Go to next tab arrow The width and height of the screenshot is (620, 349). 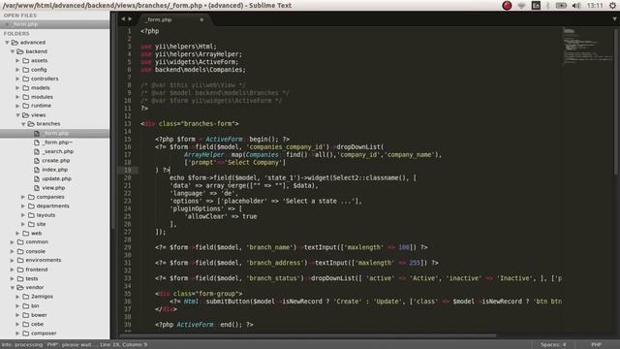point(130,18)
